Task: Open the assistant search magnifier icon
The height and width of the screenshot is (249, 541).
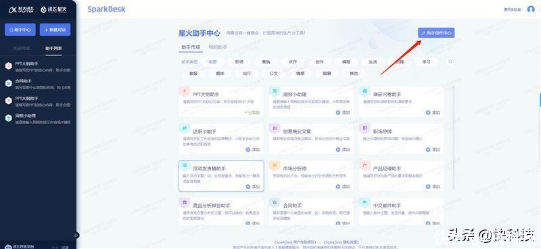Action: click(x=450, y=62)
